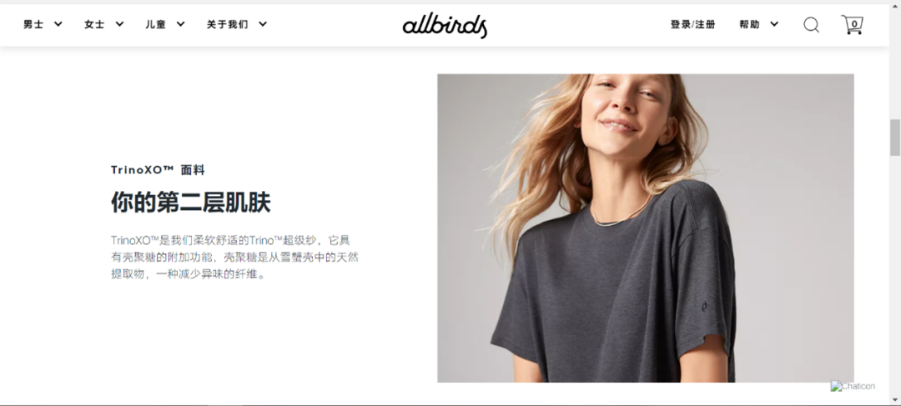Expand the 儿童 dropdown chevron
Image resolution: width=901 pixels, height=406 pixels.
pyautogui.click(x=180, y=24)
